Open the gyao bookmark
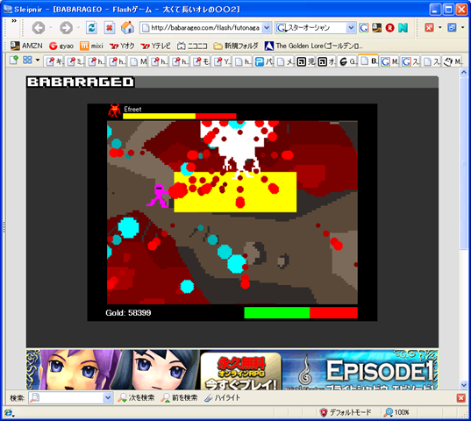Screen dimensions: 471x421 pyautogui.click(x=61, y=46)
